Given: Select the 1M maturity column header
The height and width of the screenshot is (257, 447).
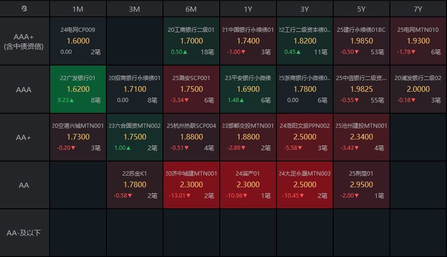Looking at the screenshot, I should [78, 9].
